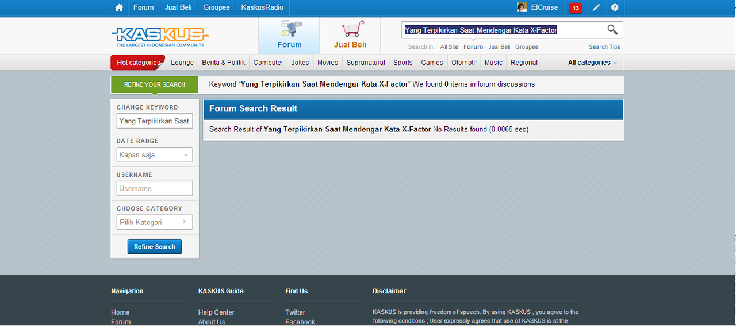Open the Search Tips link
Screen dimensions: 736x326
point(604,47)
